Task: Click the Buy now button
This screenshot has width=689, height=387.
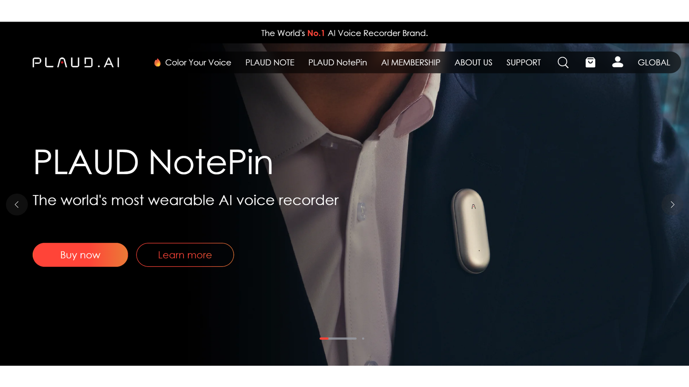Action: click(80, 255)
